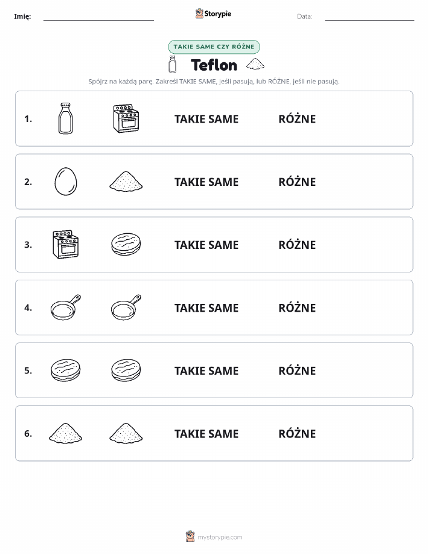The height and width of the screenshot is (554, 428).
Task: Click the Storypie logo at top
Action: (213, 14)
